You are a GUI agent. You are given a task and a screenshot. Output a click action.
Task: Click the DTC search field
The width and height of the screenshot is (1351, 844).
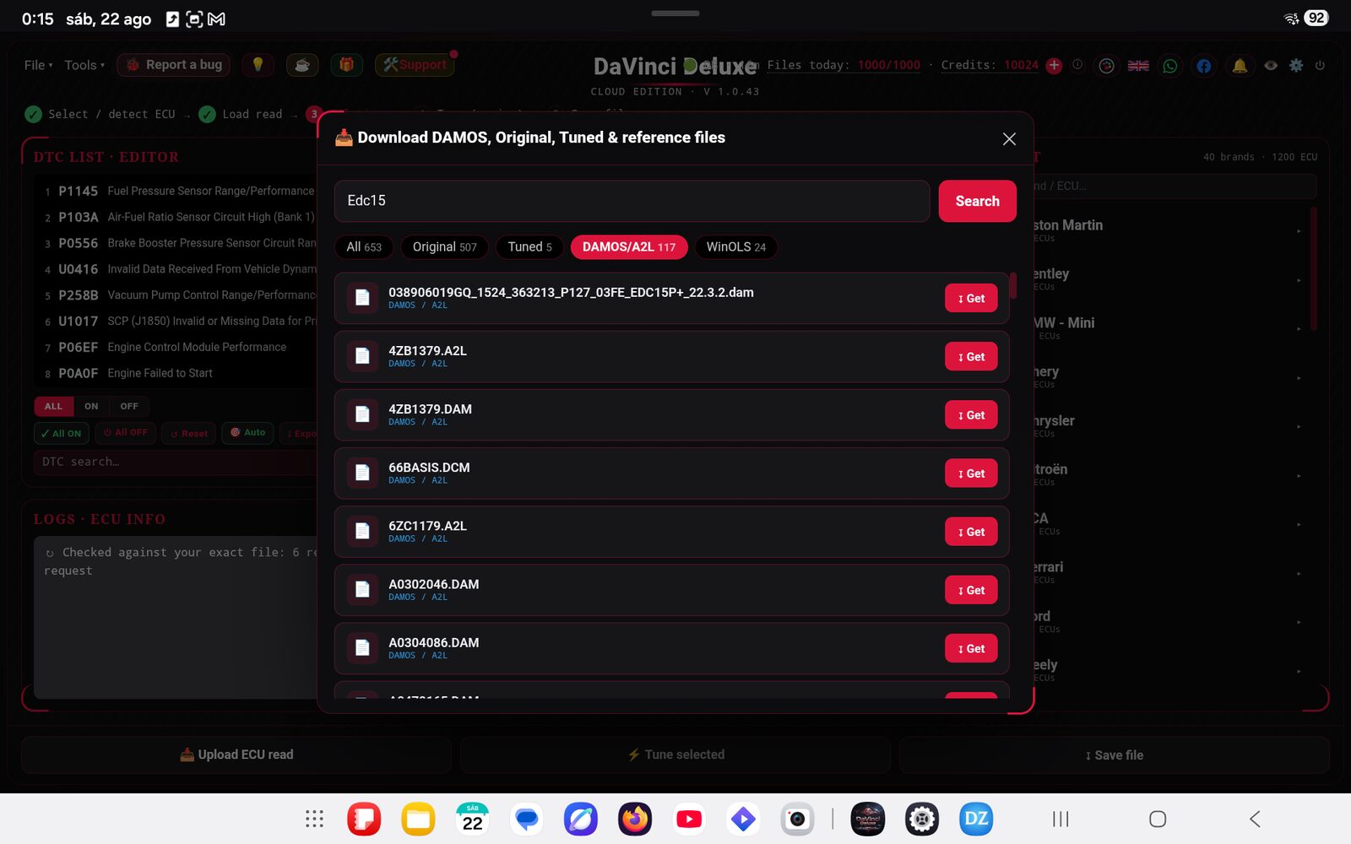(176, 462)
